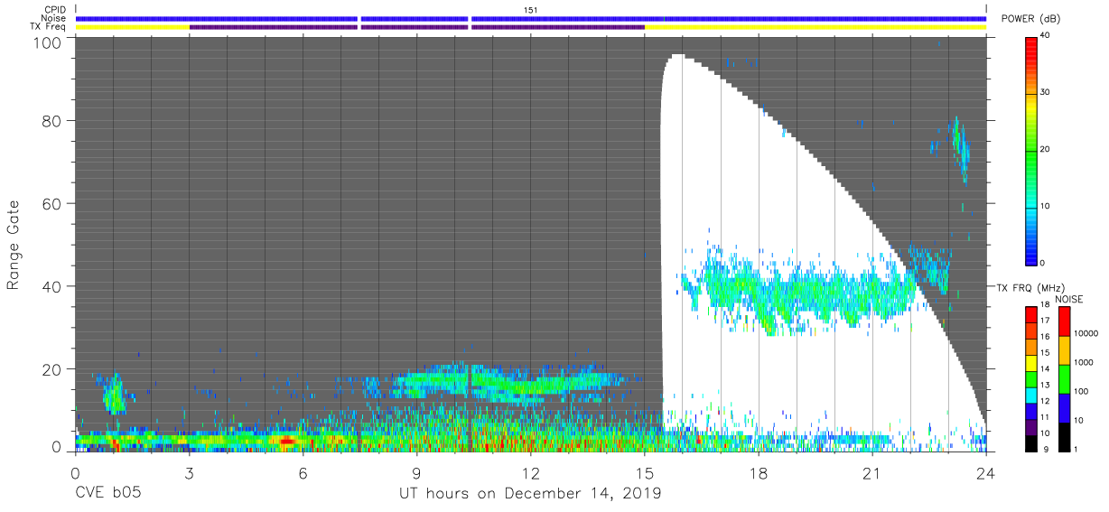Click the 1000 label on NOISE legend

(1084, 362)
